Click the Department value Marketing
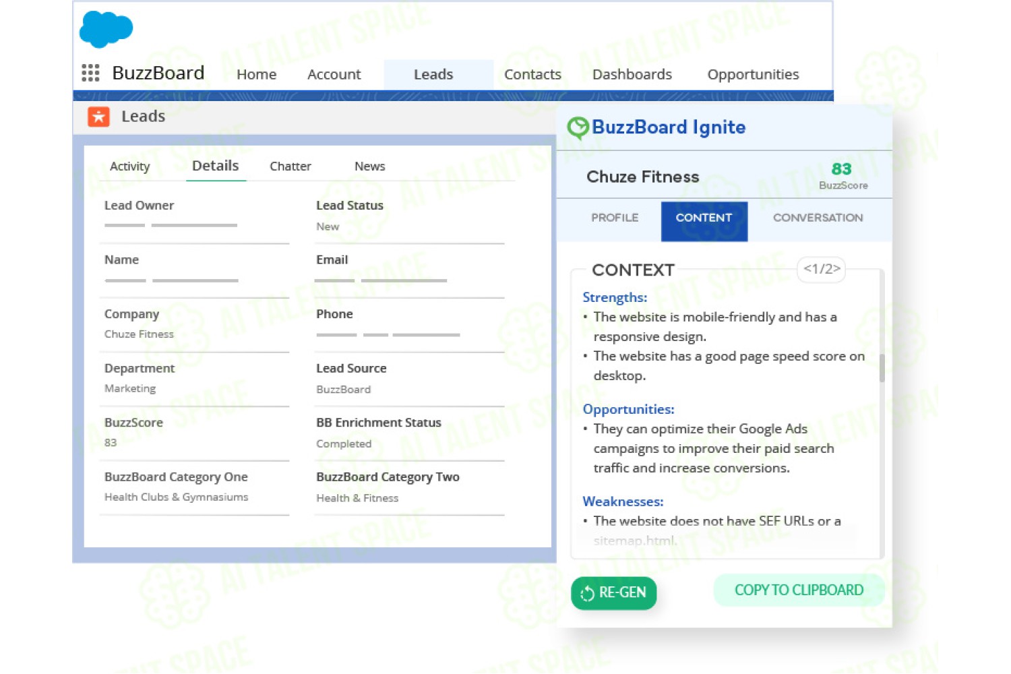The image size is (1011, 674). click(130, 388)
